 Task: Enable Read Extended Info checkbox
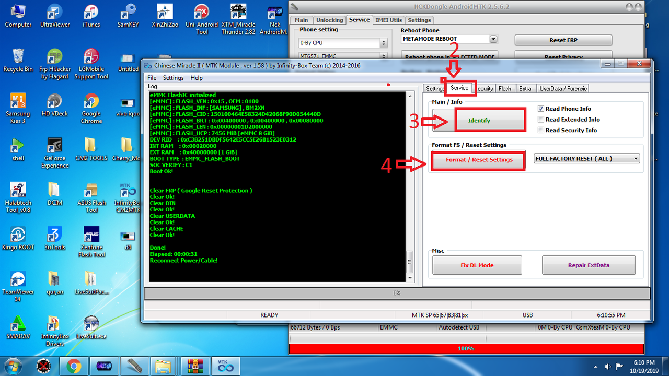point(541,120)
